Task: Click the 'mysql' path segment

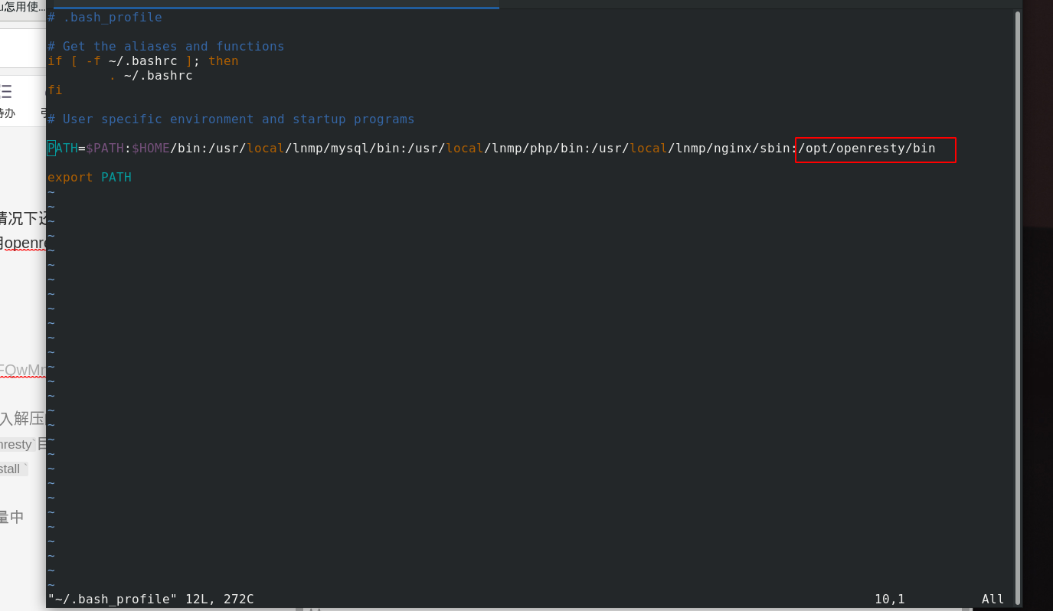Action: point(350,148)
